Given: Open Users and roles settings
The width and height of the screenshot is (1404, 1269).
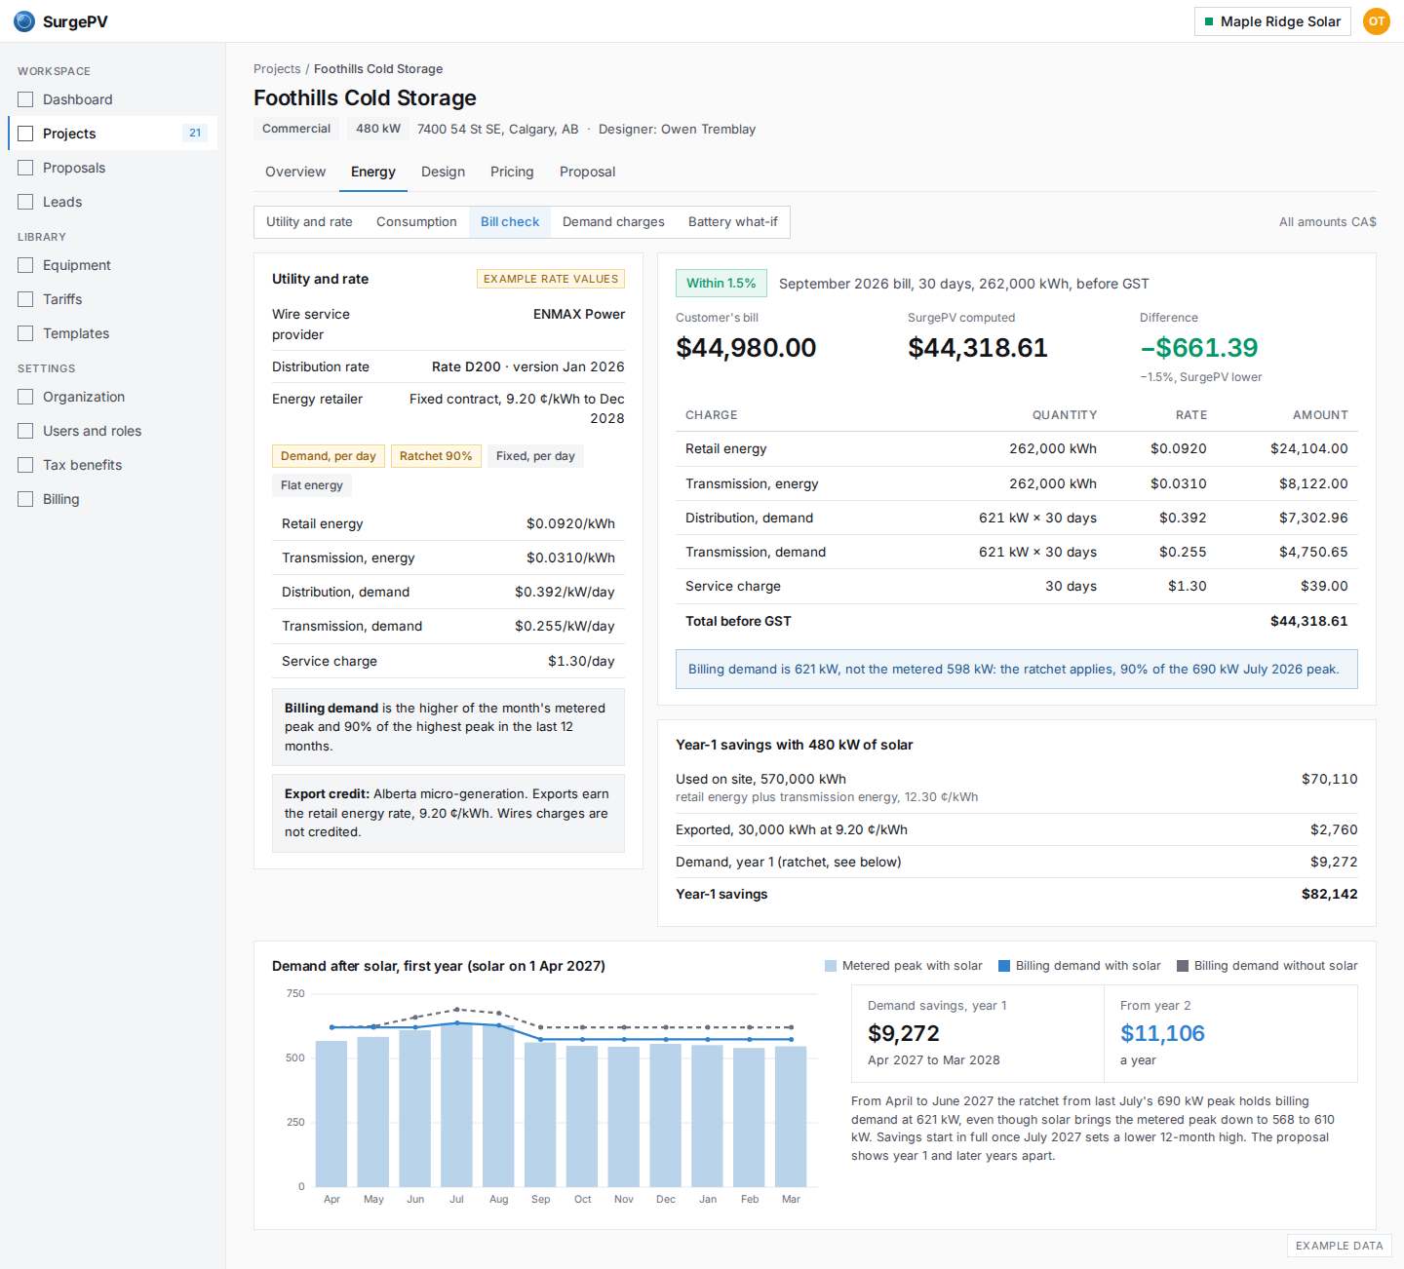Looking at the screenshot, I should tap(112, 431).
